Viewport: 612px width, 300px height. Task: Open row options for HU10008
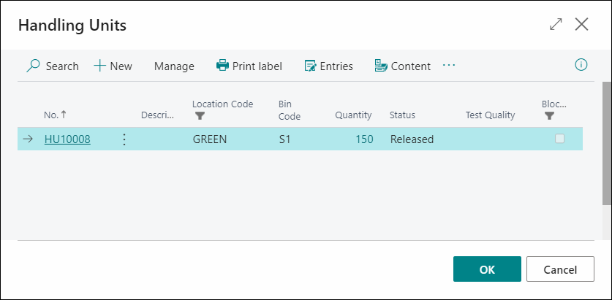pos(124,139)
